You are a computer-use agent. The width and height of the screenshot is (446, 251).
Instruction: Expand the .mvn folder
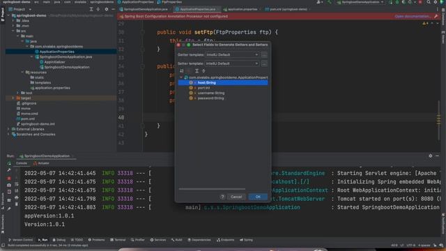pos(13,26)
